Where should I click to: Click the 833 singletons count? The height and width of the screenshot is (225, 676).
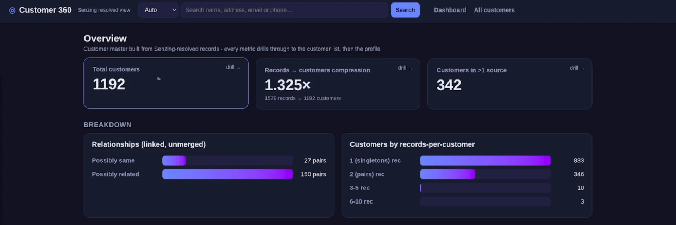coord(578,161)
